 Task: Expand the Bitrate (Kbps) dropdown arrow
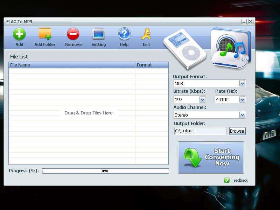[202, 99]
